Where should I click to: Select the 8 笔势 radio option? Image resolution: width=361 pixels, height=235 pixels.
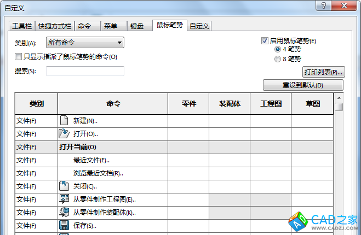click(278, 58)
